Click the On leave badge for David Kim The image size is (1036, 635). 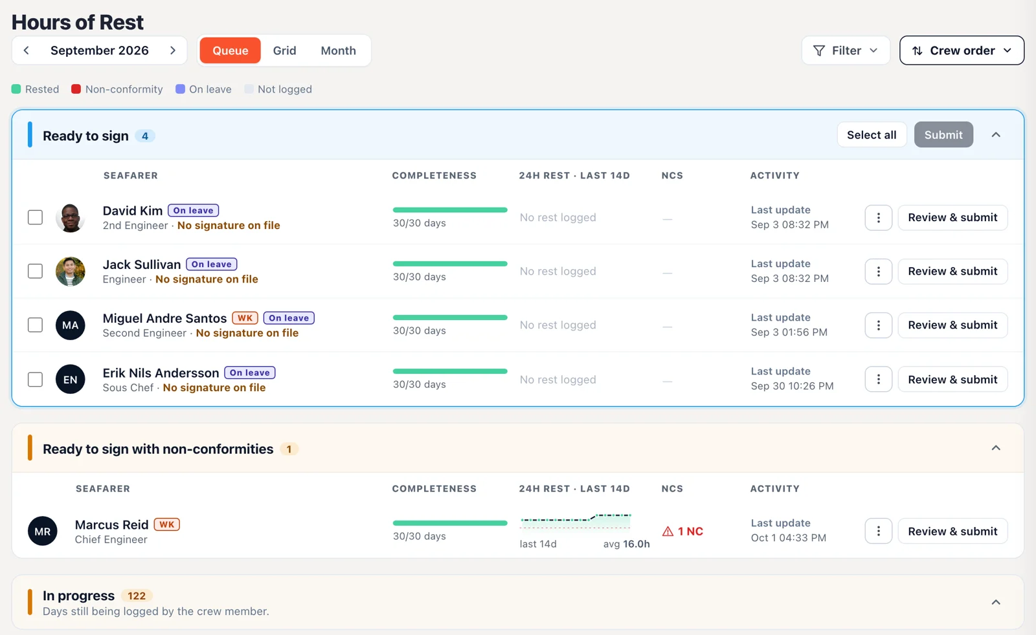pyautogui.click(x=194, y=210)
